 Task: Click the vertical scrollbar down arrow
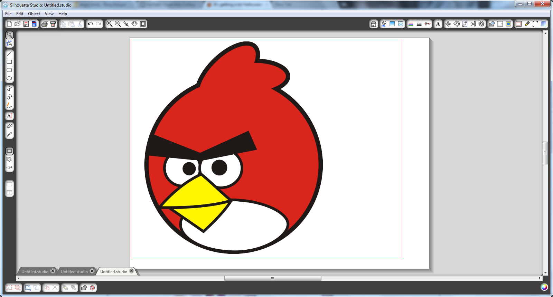pos(545,273)
